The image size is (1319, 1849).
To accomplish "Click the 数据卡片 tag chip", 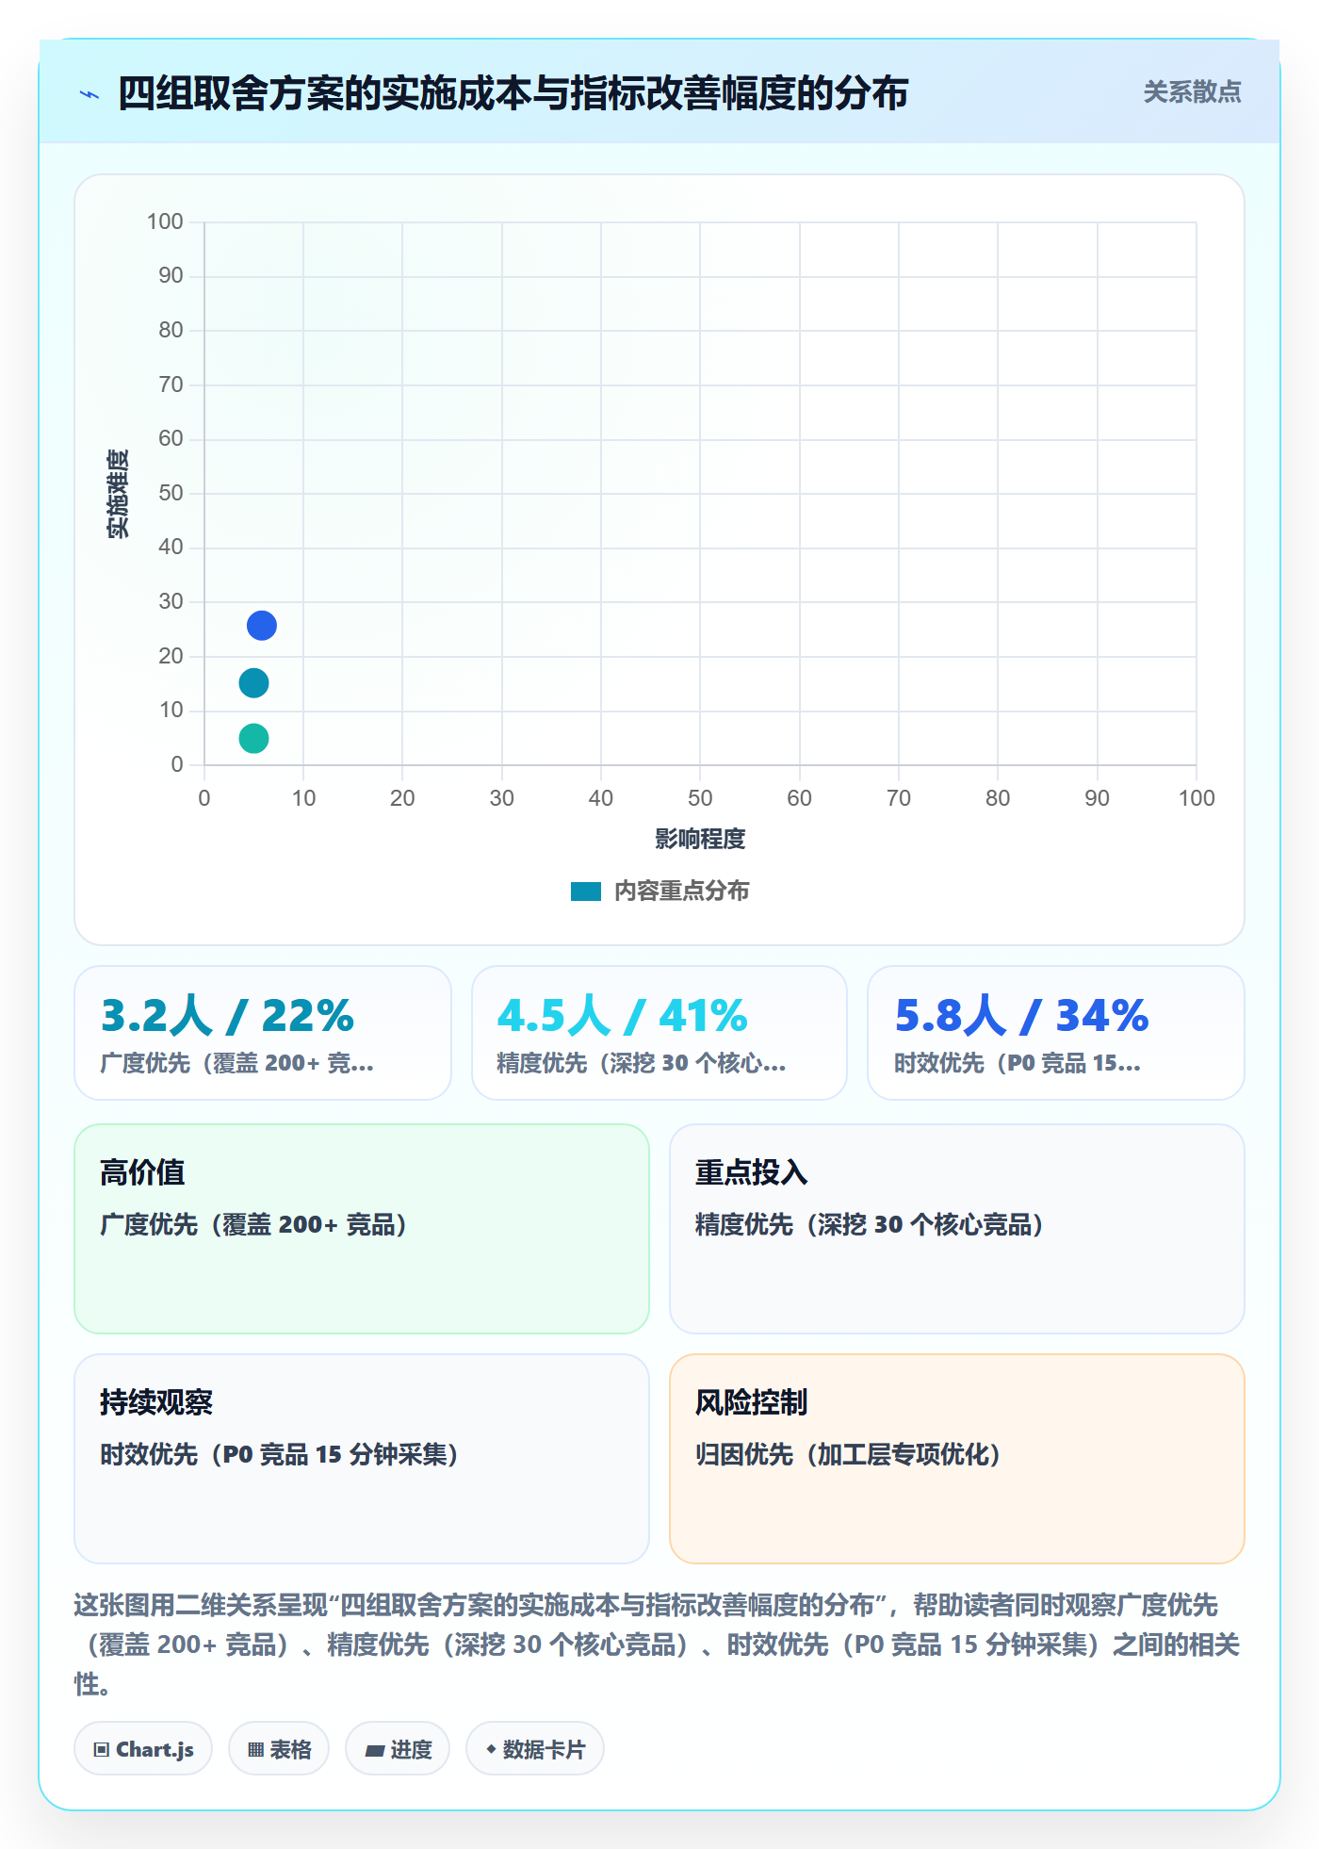I will pyautogui.click(x=535, y=1749).
